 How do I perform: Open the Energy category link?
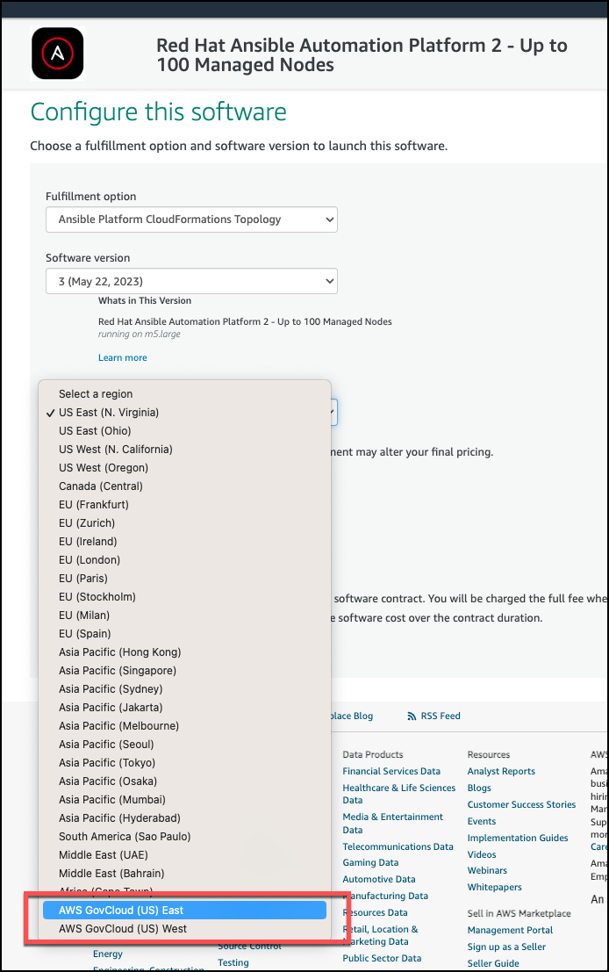[x=108, y=954]
